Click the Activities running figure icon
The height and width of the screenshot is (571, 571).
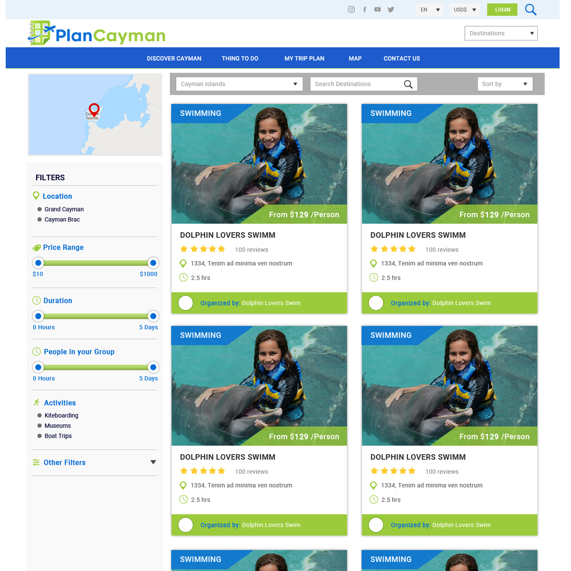(x=37, y=402)
